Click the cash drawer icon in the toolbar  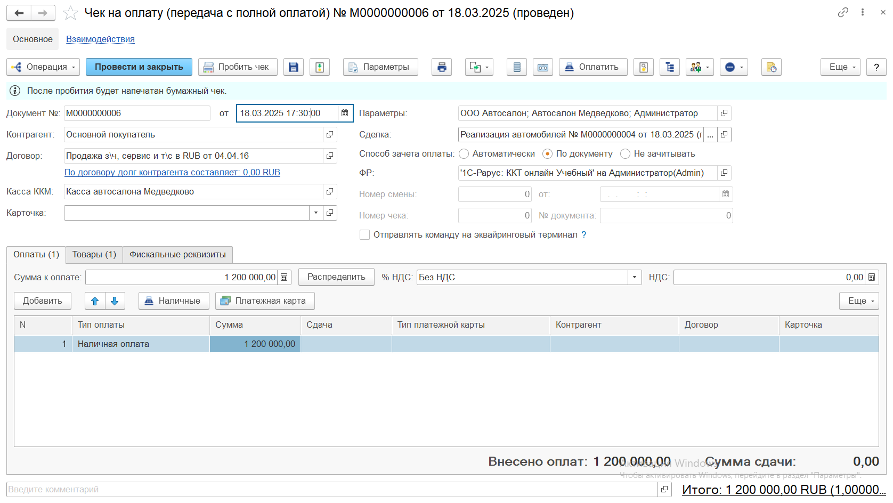(543, 67)
